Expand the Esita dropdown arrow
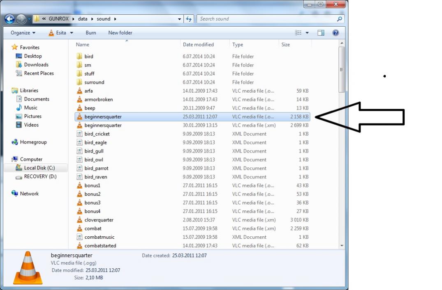Image resolution: width=442 pixels, height=290 pixels. pos(72,33)
